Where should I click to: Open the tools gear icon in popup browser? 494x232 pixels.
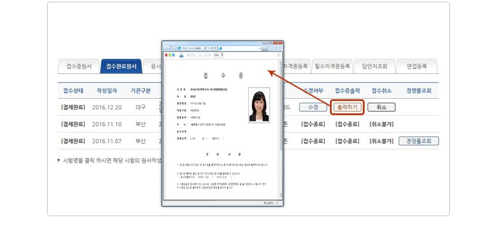(x=281, y=48)
